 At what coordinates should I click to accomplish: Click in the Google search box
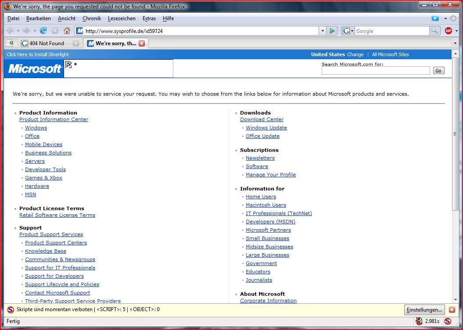pos(392,31)
